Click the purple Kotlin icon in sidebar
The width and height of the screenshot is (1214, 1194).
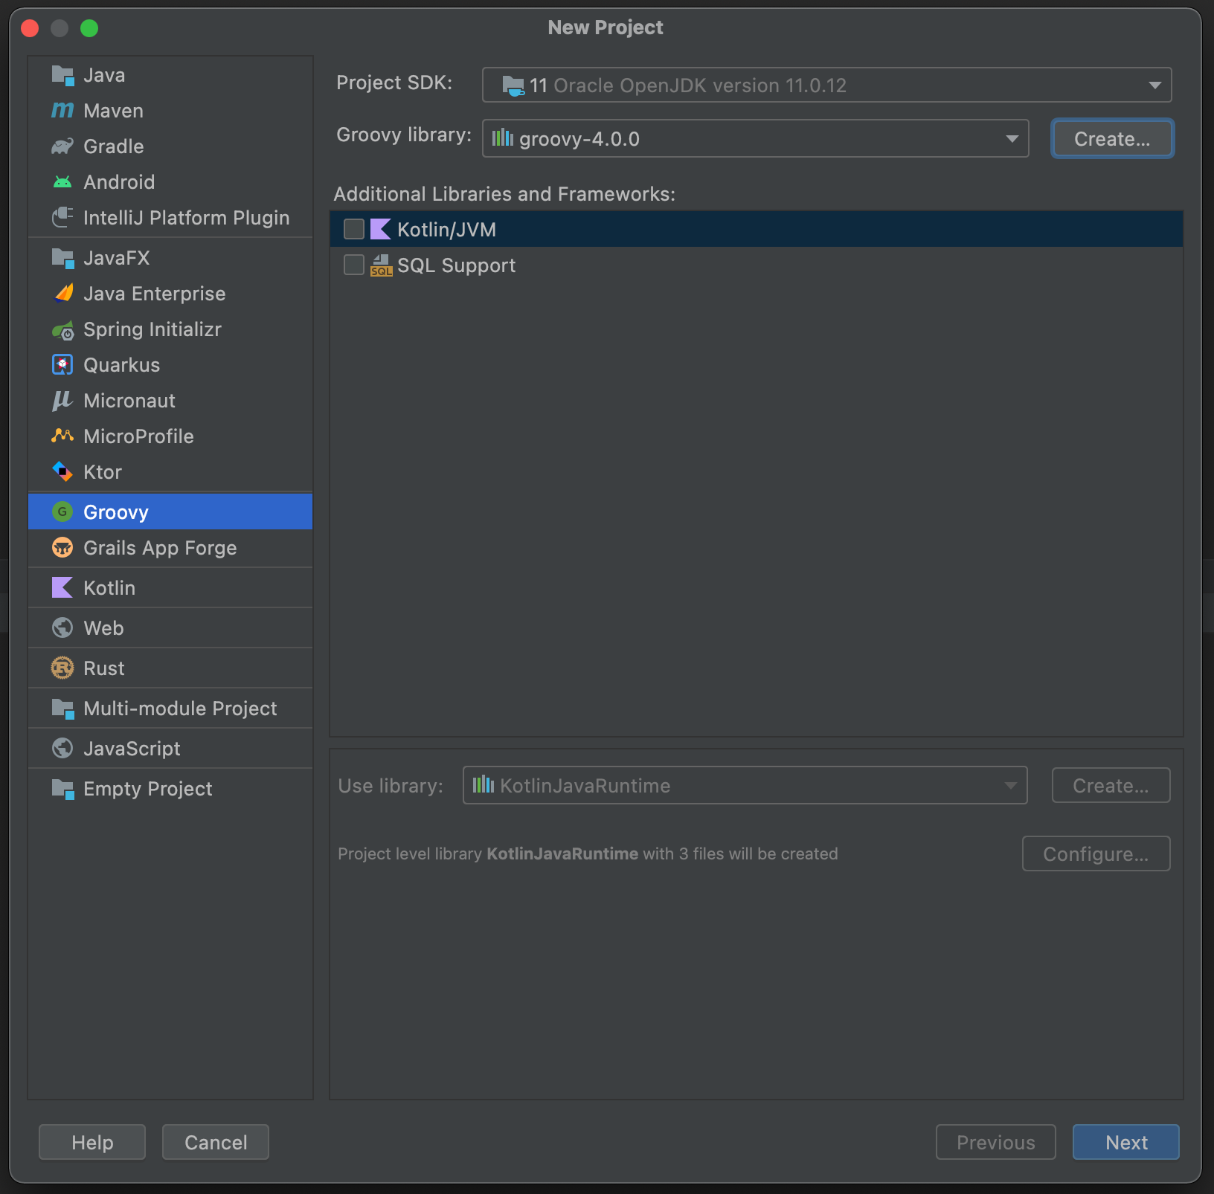(62, 587)
